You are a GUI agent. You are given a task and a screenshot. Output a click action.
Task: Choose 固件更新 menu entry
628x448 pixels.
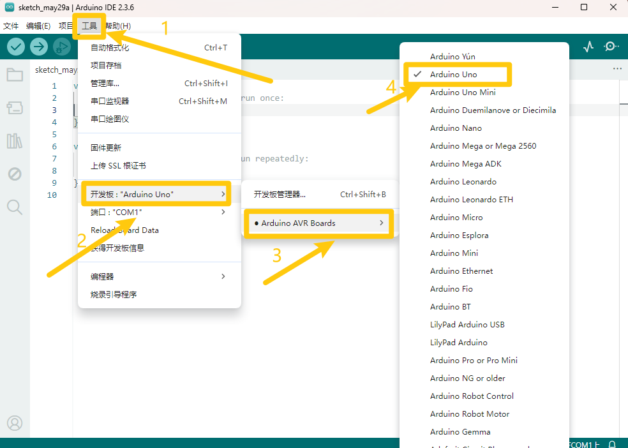point(160,147)
